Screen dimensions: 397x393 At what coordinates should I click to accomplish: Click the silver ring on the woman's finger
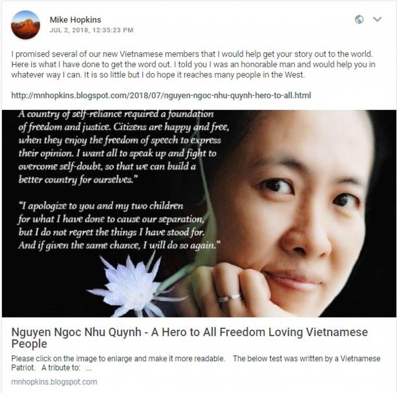click(229, 298)
